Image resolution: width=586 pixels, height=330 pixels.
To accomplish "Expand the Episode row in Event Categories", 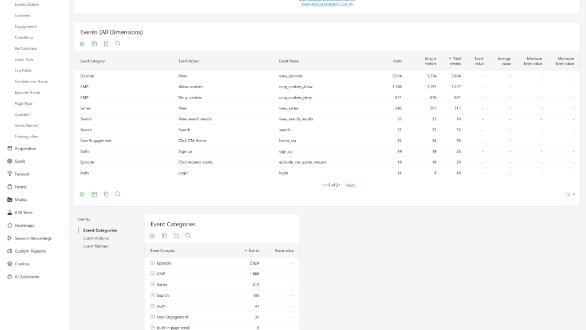I will tap(152, 263).
